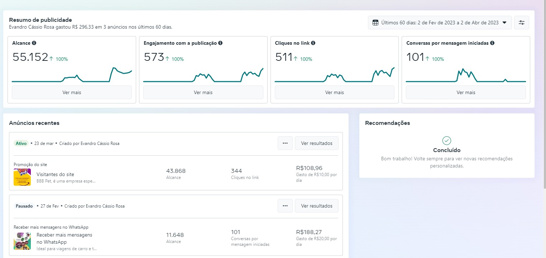Click the Visitantes do site ad title
The height and width of the screenshot is (258, 546).
[x=55, y=174]
